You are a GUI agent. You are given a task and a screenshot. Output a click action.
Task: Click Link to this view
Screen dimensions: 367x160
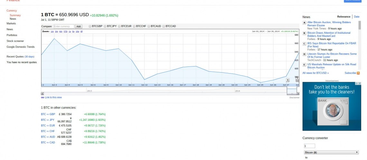tap(53, 97)
